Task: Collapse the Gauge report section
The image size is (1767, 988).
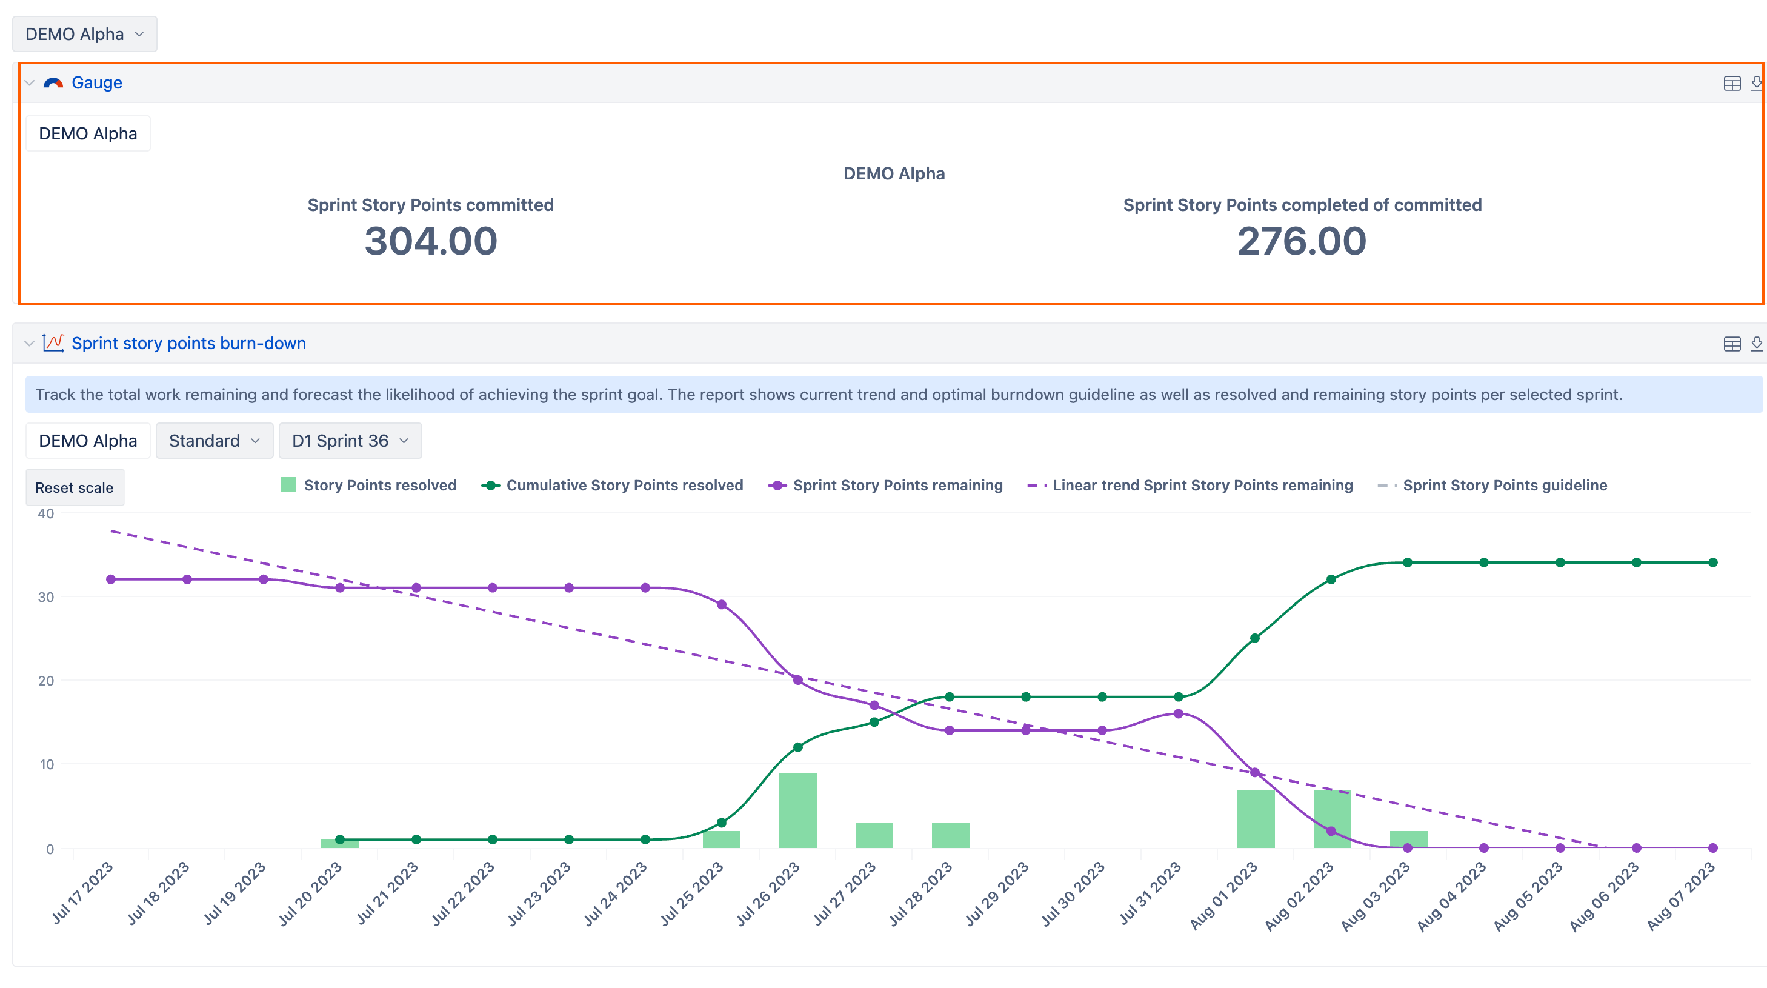Action: (29, 83)
